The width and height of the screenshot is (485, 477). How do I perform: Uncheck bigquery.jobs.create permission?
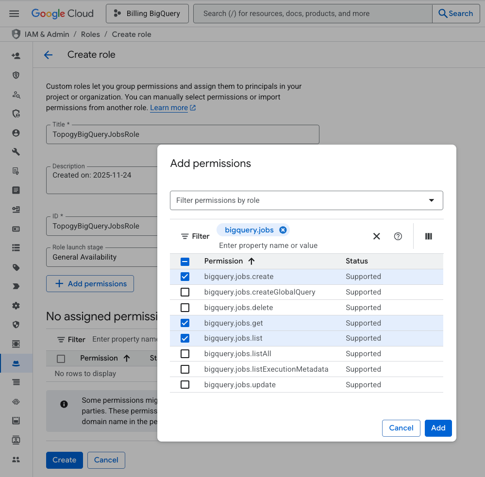point(185,277)
